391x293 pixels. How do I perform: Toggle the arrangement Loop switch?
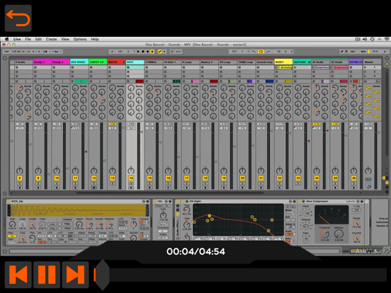tap(261, 52)
